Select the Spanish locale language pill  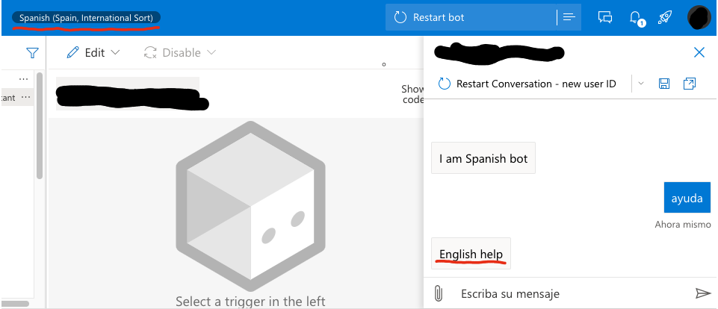pos(86,18)
